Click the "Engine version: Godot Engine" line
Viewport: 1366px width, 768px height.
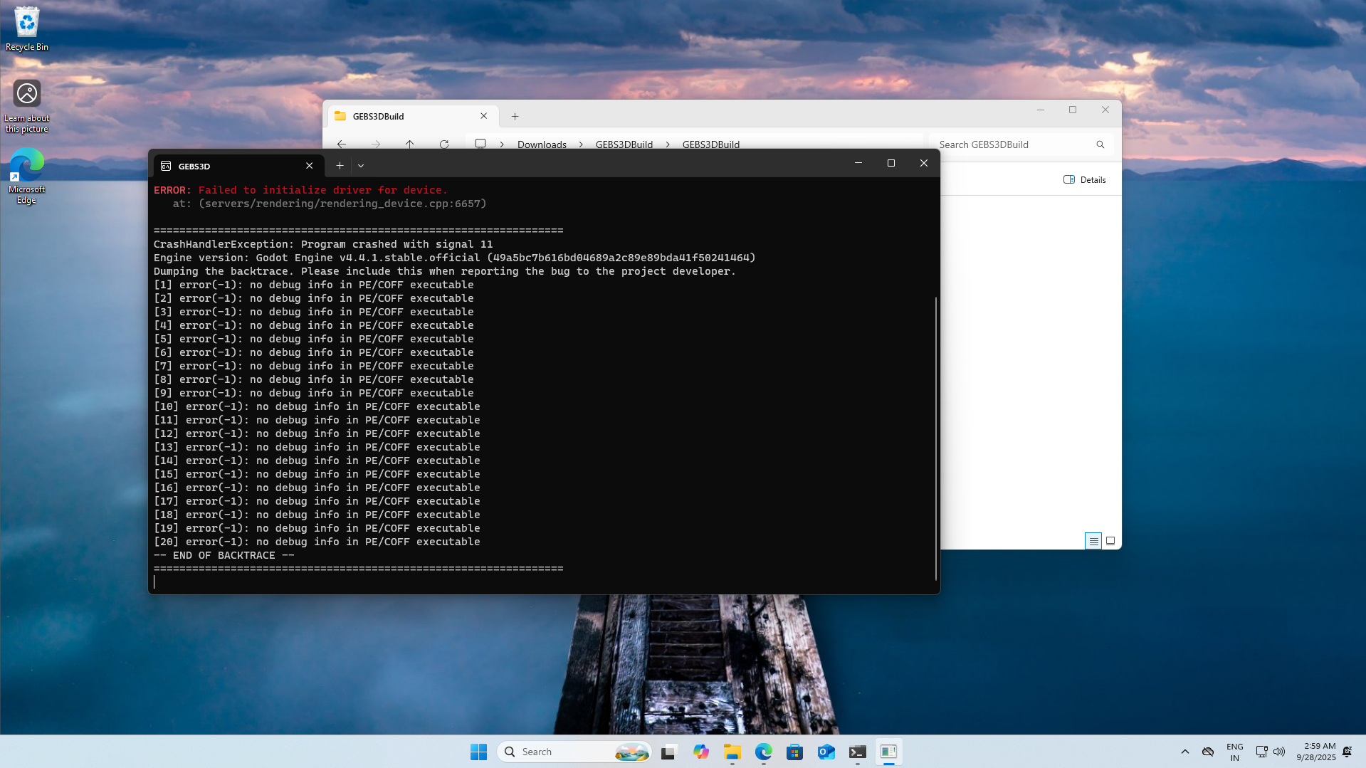[455, 258]
